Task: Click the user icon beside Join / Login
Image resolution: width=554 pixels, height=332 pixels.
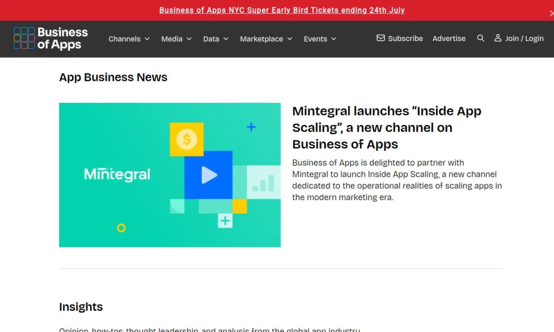Action: coord(498,38)
